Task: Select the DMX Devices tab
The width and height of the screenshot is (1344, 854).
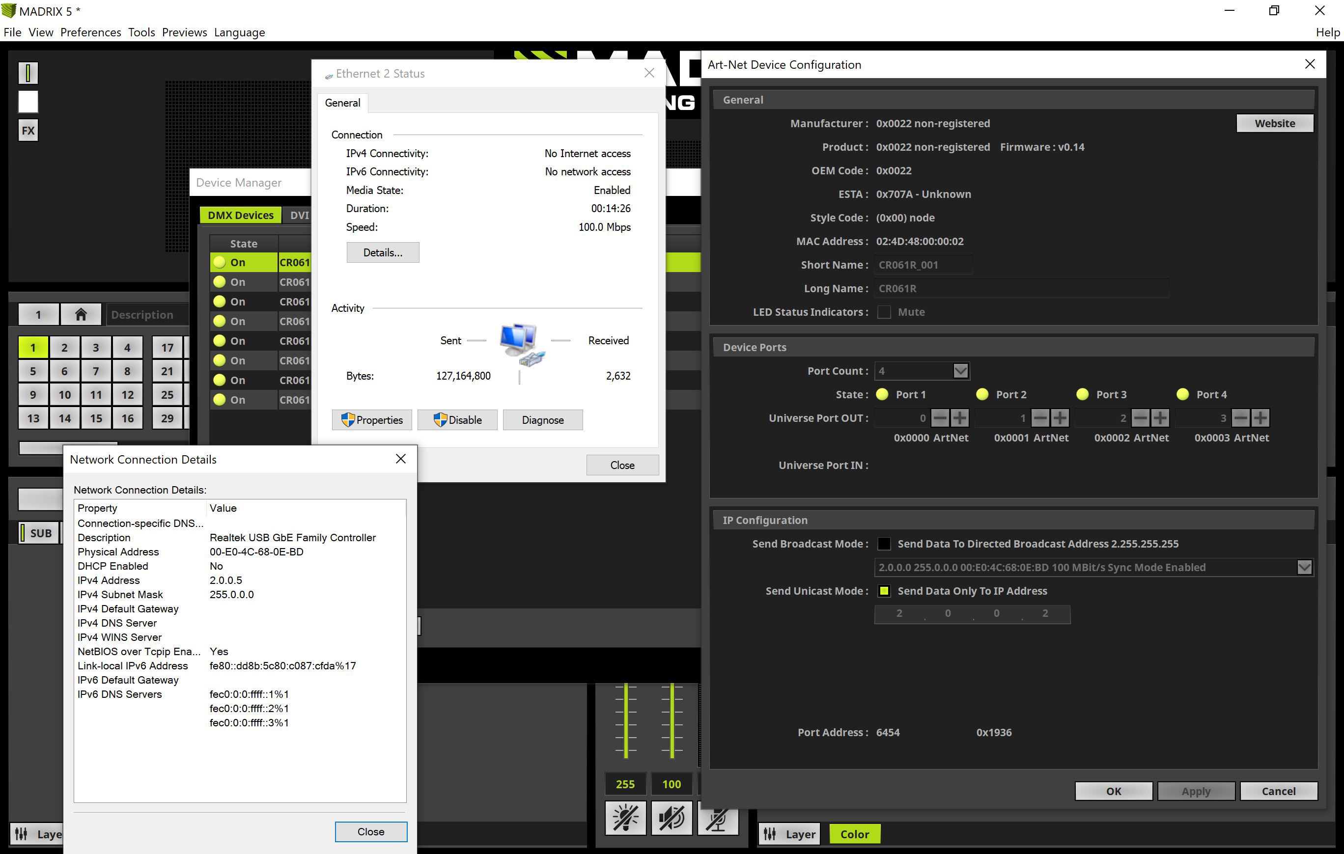Action: (x=241, y=215)
